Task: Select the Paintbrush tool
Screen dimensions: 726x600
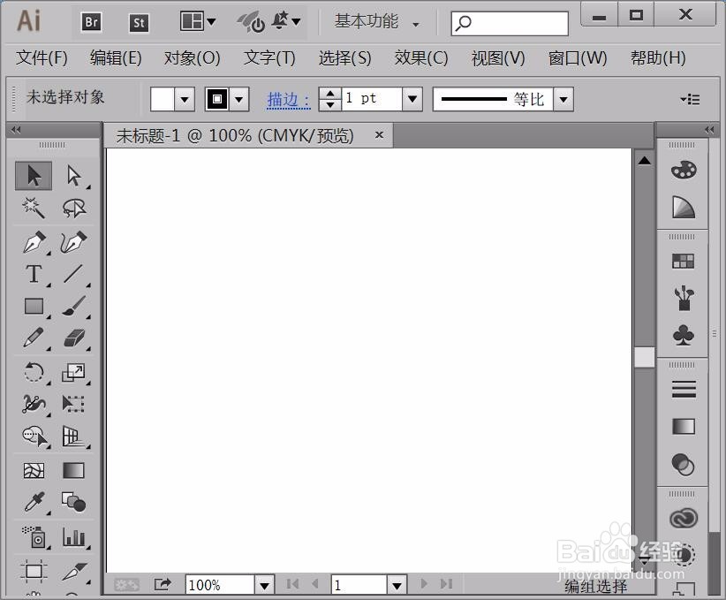Action: click(x=73, y=307)
